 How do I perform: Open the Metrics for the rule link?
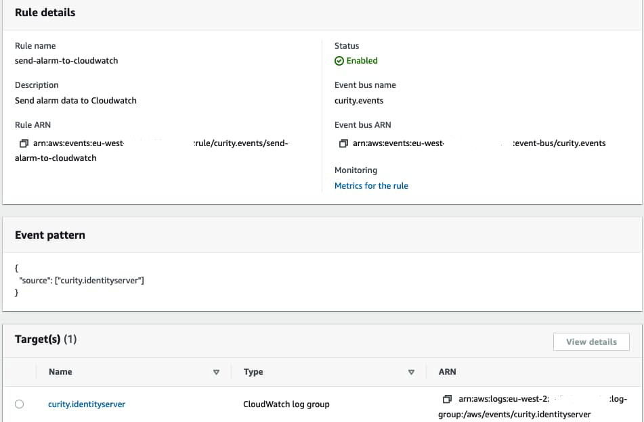click(371, 185)
